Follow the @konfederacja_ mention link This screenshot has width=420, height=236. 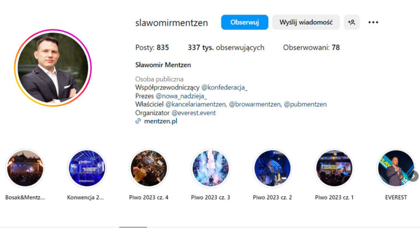pyautogui.click(x=224, y=87)
